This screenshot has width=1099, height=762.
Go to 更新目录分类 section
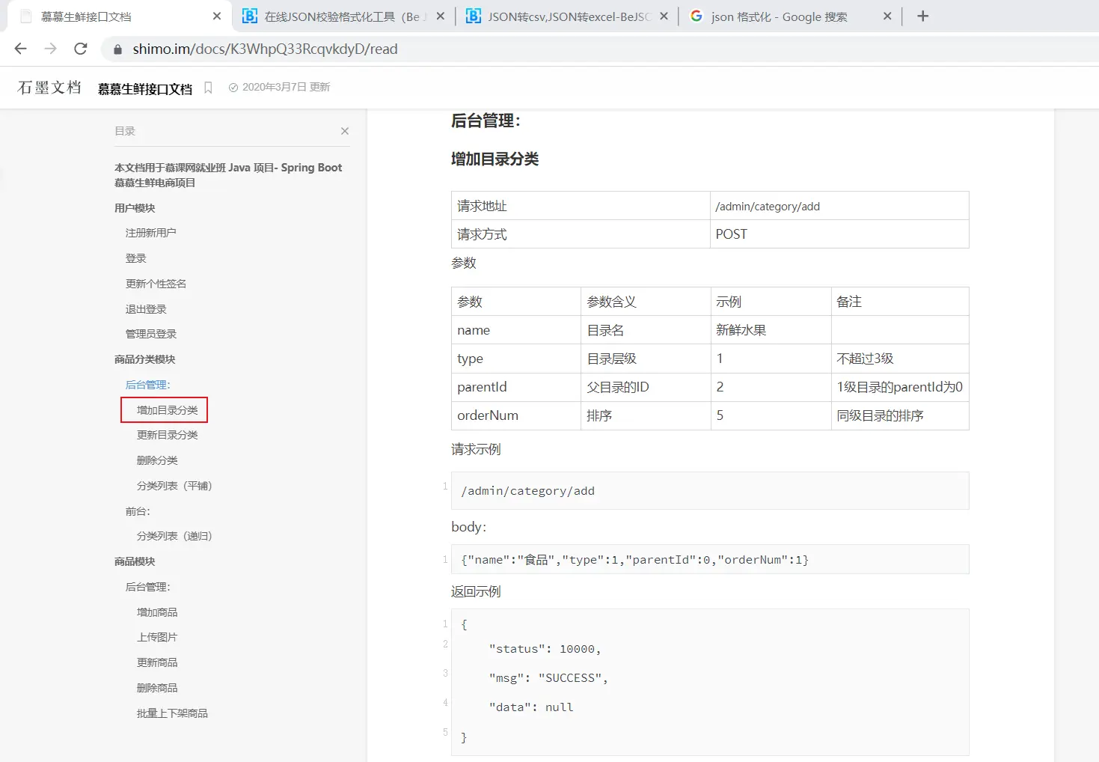(167, 435)
